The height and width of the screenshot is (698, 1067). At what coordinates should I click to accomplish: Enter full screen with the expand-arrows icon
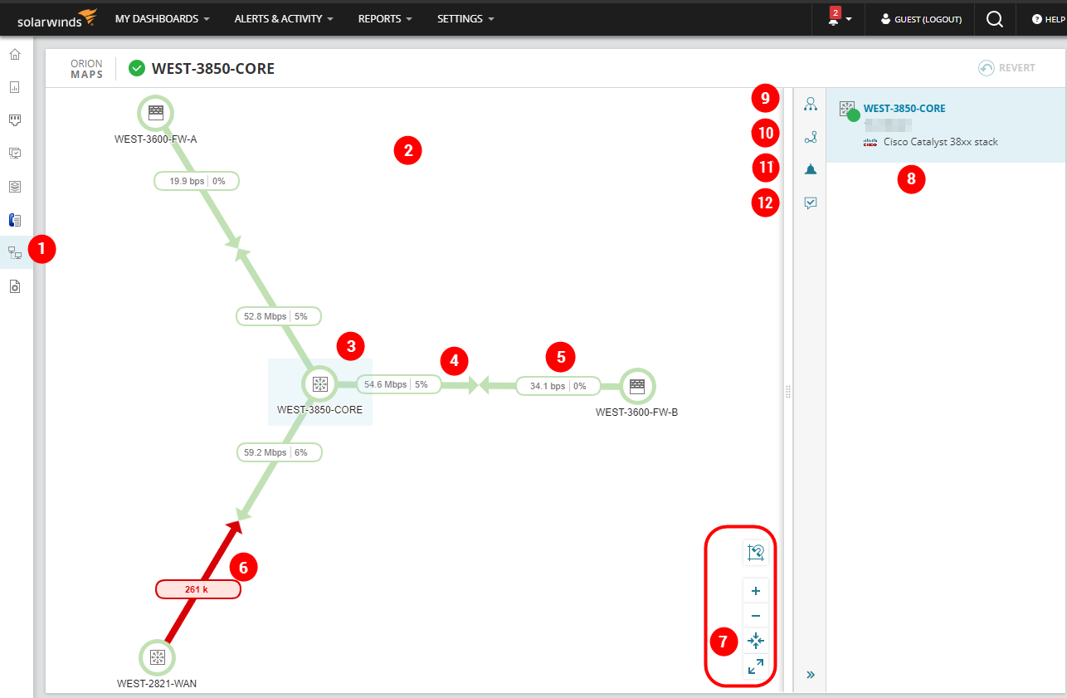coord(755,666)
